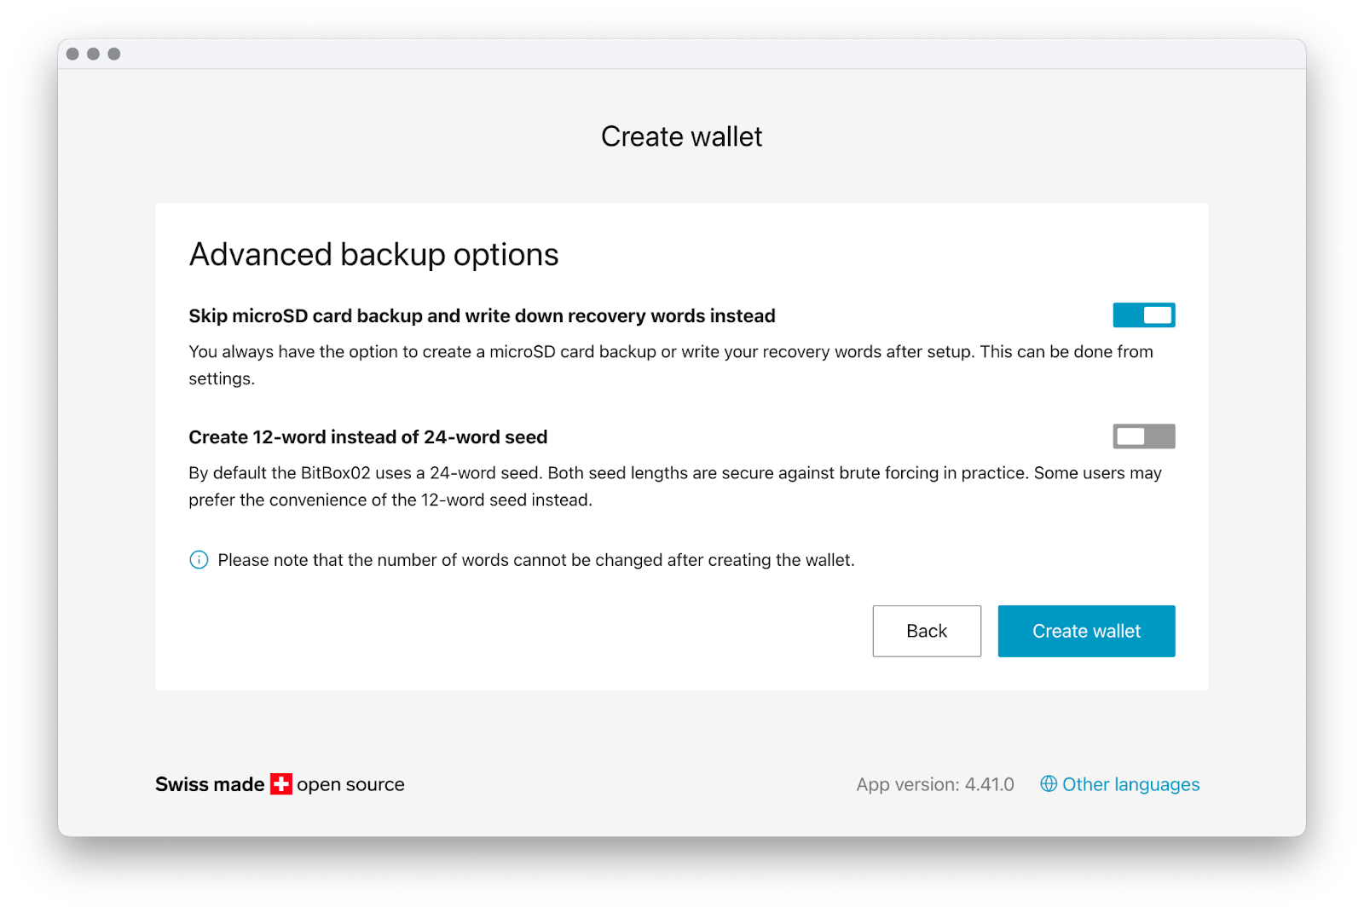Toggle off the skip microSD card backup switch
The width and height of the screenshot is (1364, 913).
1143,315
